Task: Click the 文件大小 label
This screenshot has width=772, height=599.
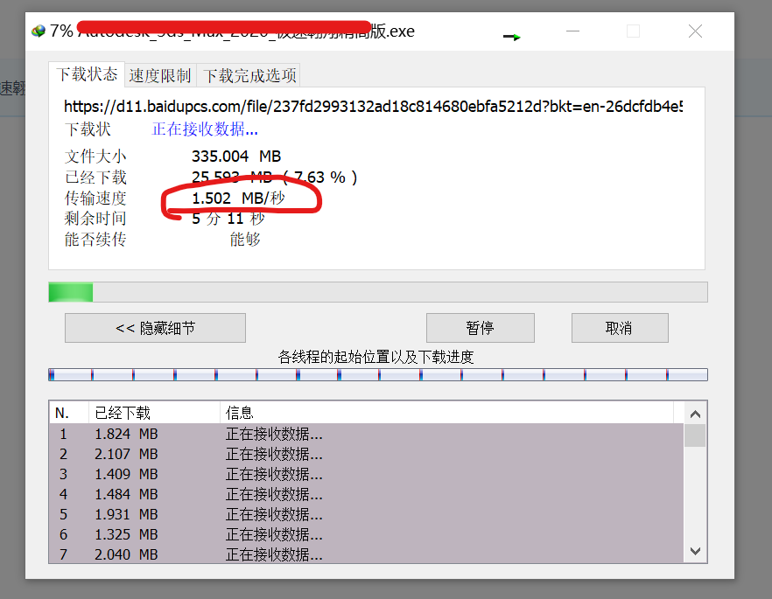Action: [95, 157]
